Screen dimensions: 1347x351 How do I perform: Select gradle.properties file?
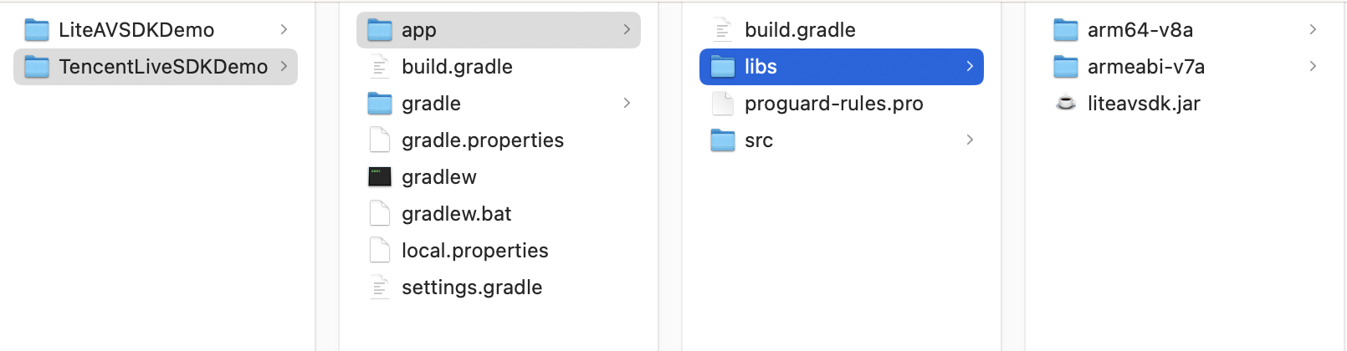coord(482,140)
